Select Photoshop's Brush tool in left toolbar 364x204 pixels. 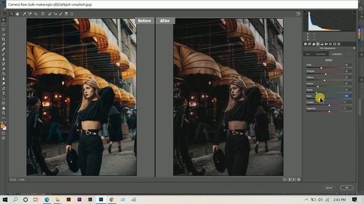[x=3, y=54]
